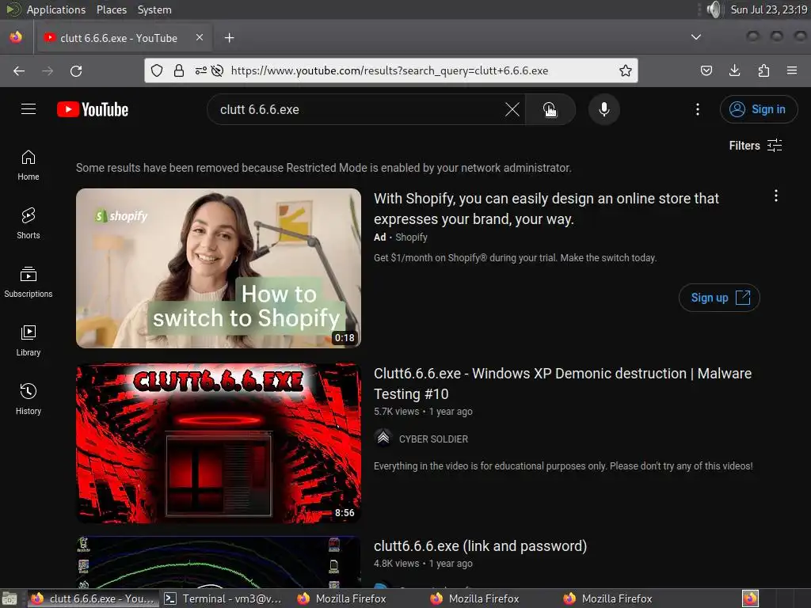Open Library in the sidebar
This screenshot has height=608, width=811.
pyautogui.click(x=29, y=340)
